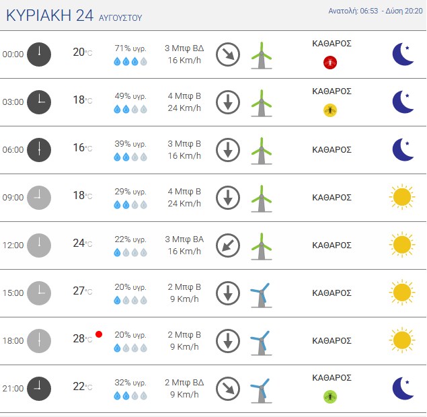427x417 pixels.
Task: Click the ΚΑΘΑΡΟΣ label at 15:00
Action: 332,293
